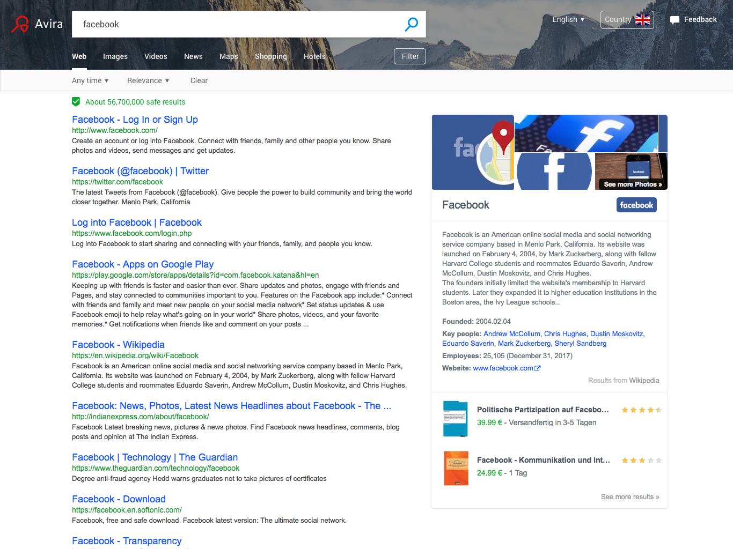
Task: Open the Relevance sorting dropdown
Action: (148, 80)
